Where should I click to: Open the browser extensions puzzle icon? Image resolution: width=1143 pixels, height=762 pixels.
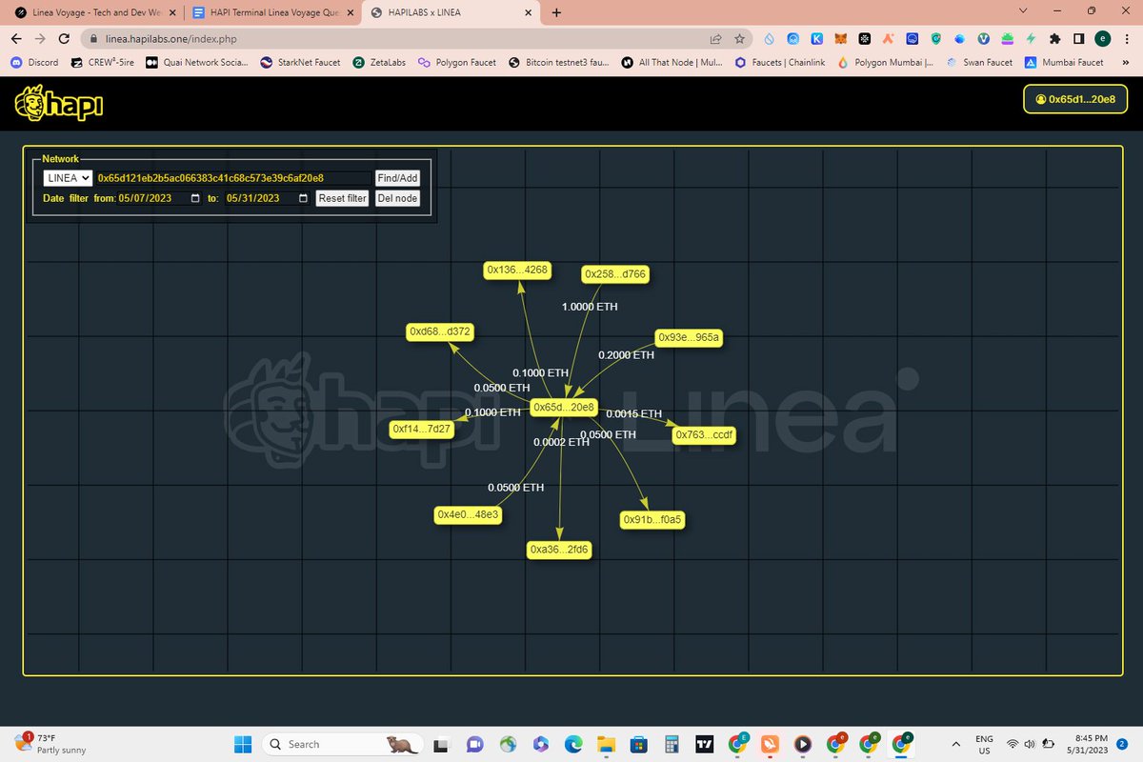click(1054, 39)
